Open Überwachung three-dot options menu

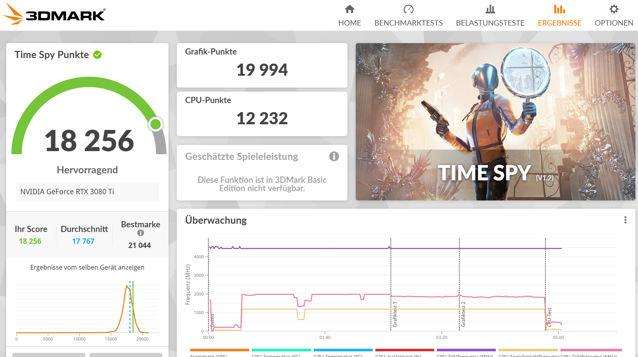625,220
